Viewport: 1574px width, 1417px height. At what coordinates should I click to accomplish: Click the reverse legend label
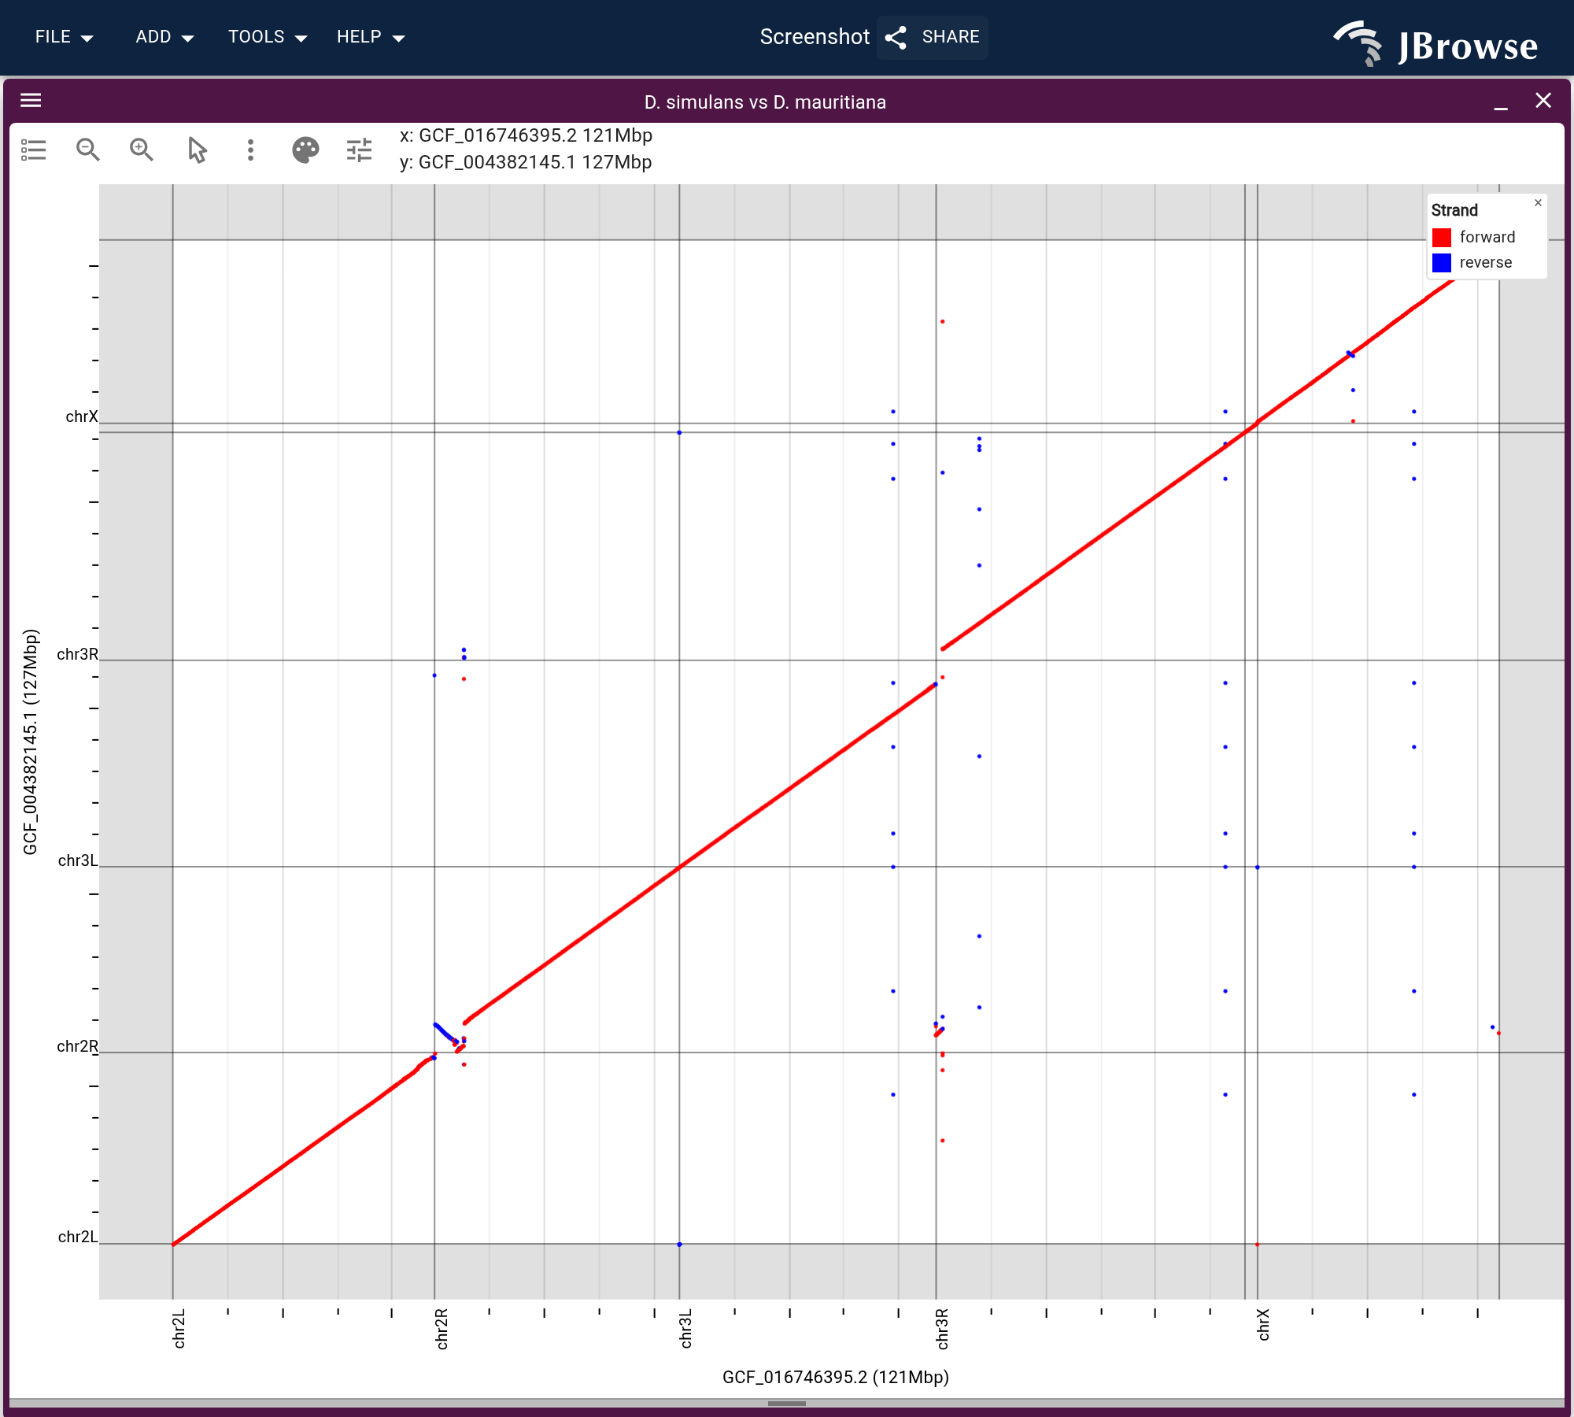[x=1485, y=263]
